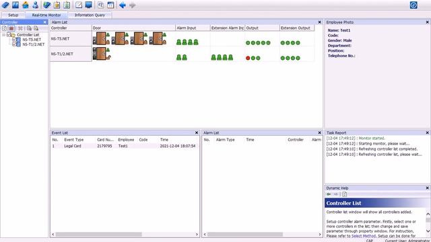Click the Event List horizontal scrollbar thumb
431x242 pixels.
[x=99, y=235]
